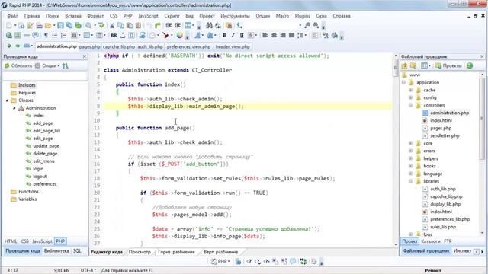
Task: Collapse the controllers folder
Action: 410,105
